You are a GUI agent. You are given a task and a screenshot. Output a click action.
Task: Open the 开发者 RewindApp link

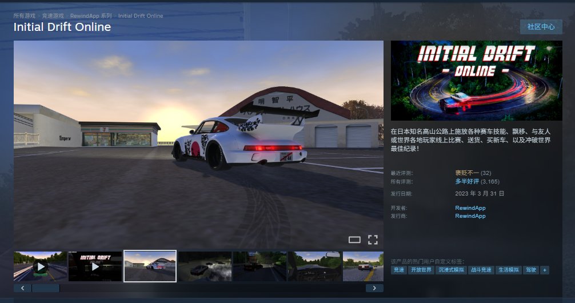coord(470,208)
